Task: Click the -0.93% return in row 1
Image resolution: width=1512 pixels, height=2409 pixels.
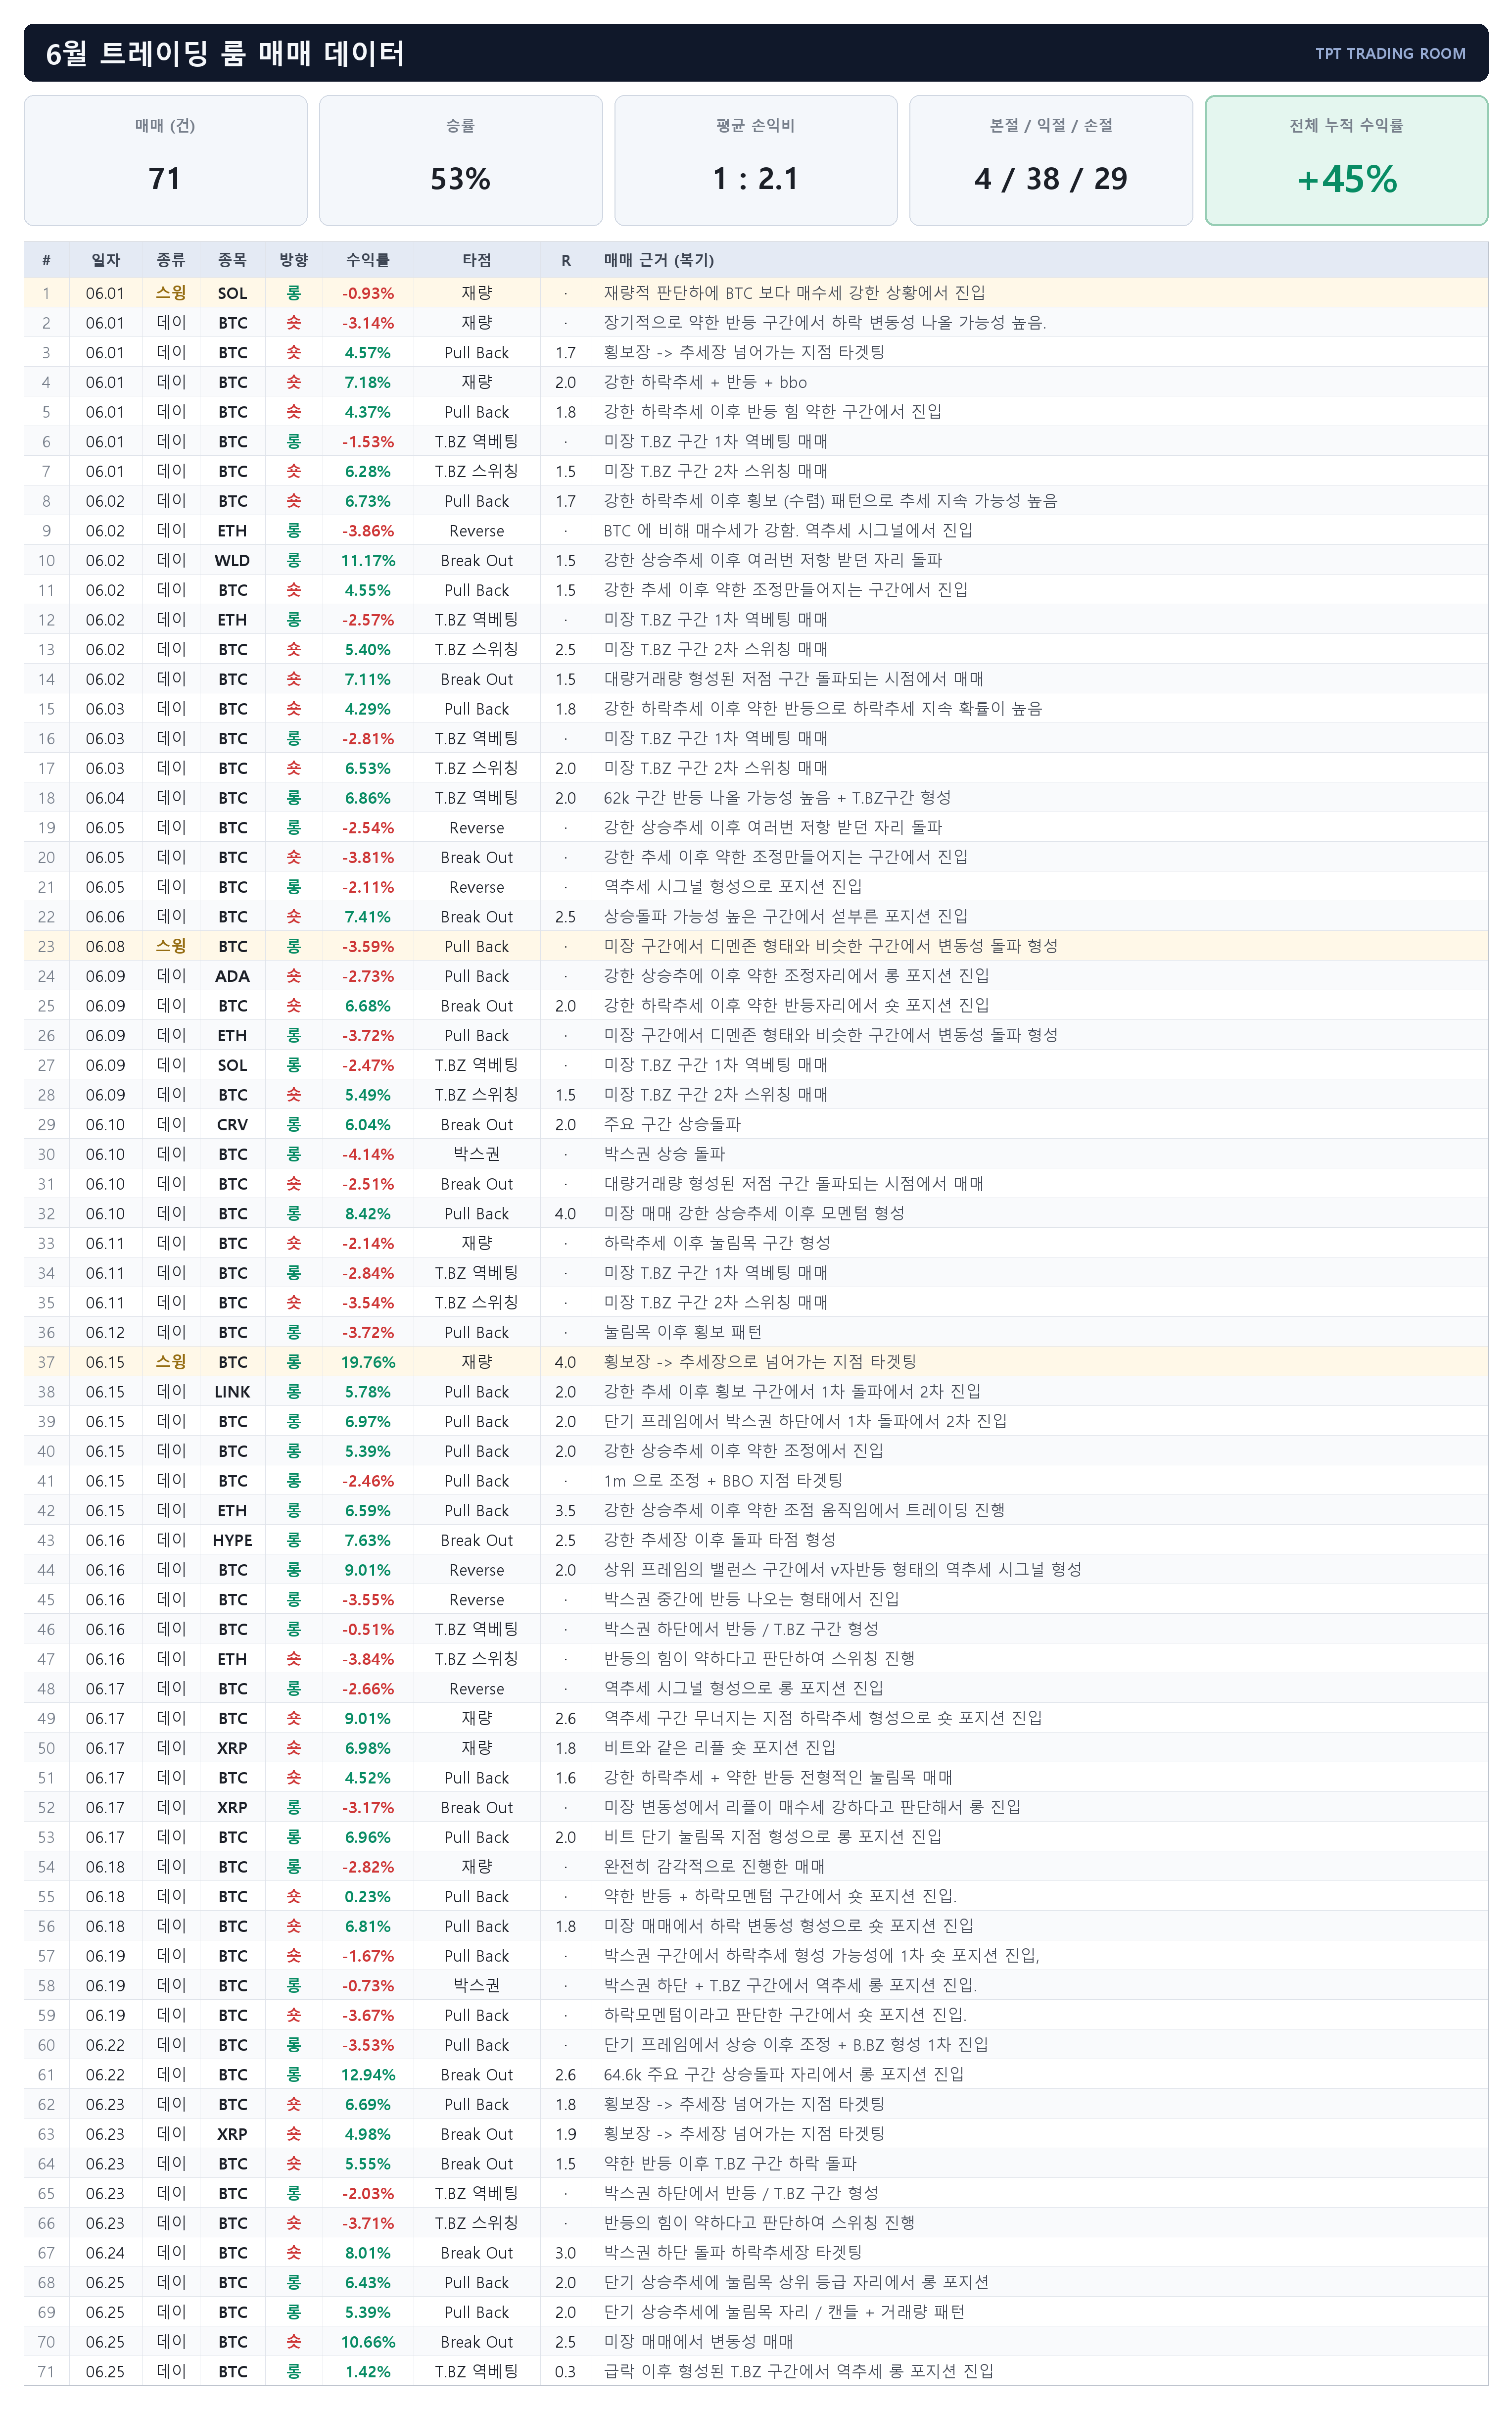Action: click(x=368, y=293)
